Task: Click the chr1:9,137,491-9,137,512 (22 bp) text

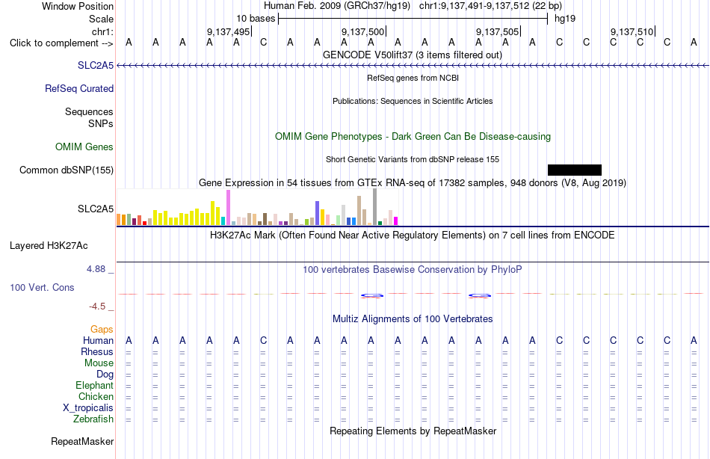Action: pos(490,6)
